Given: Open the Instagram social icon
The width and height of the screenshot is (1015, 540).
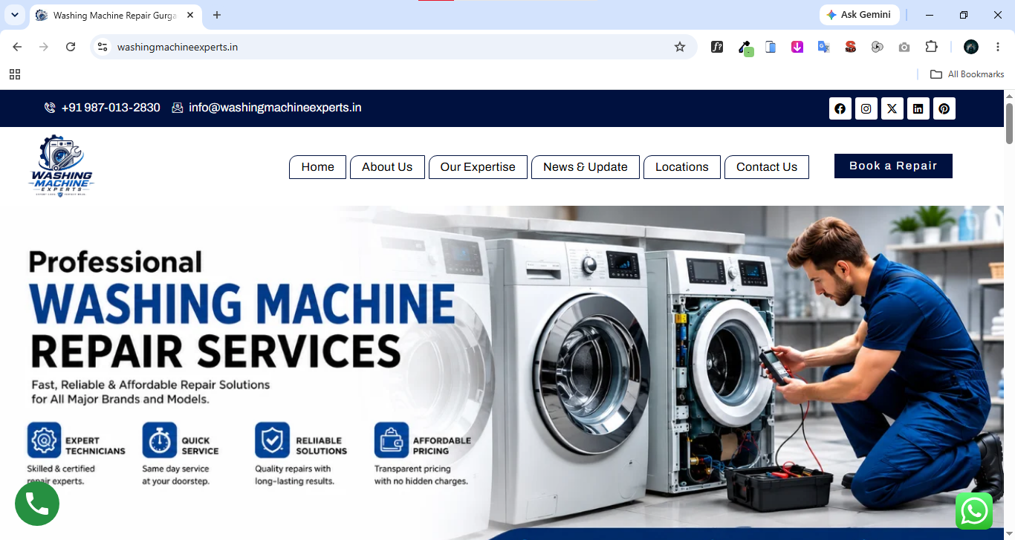Looking at the screenshot, I should tap(866, 108).
